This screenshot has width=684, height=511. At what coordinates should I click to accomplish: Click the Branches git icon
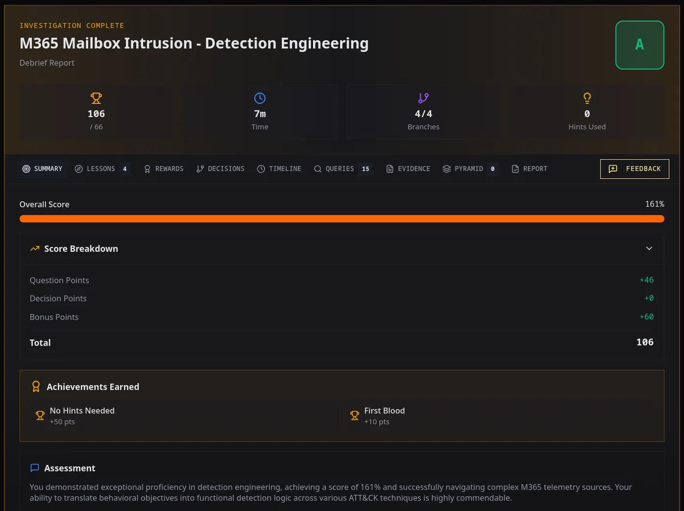point(423,98)
